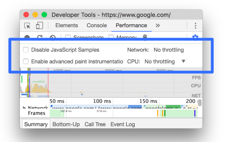This screenshot has width=226, height=142.
Task: Open the Bottom-Up tab
Action: 66,124
